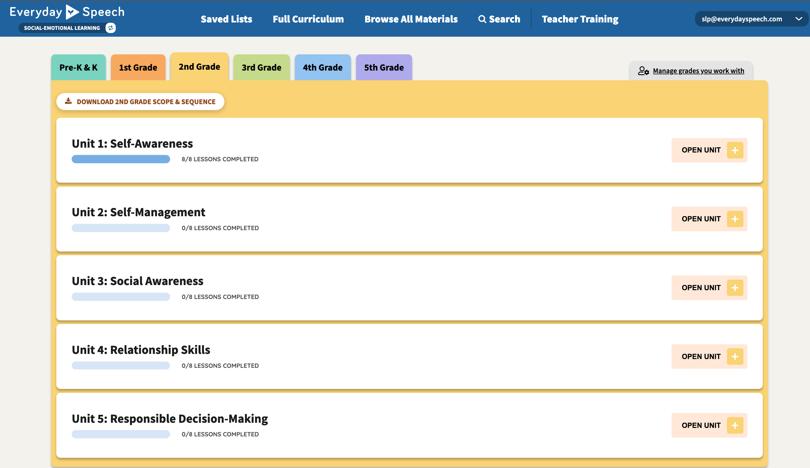The height and width of the screenshot is (468, 810).
Task: Click Unit 2: Self-Management progress bar
Action: [121, 228]
